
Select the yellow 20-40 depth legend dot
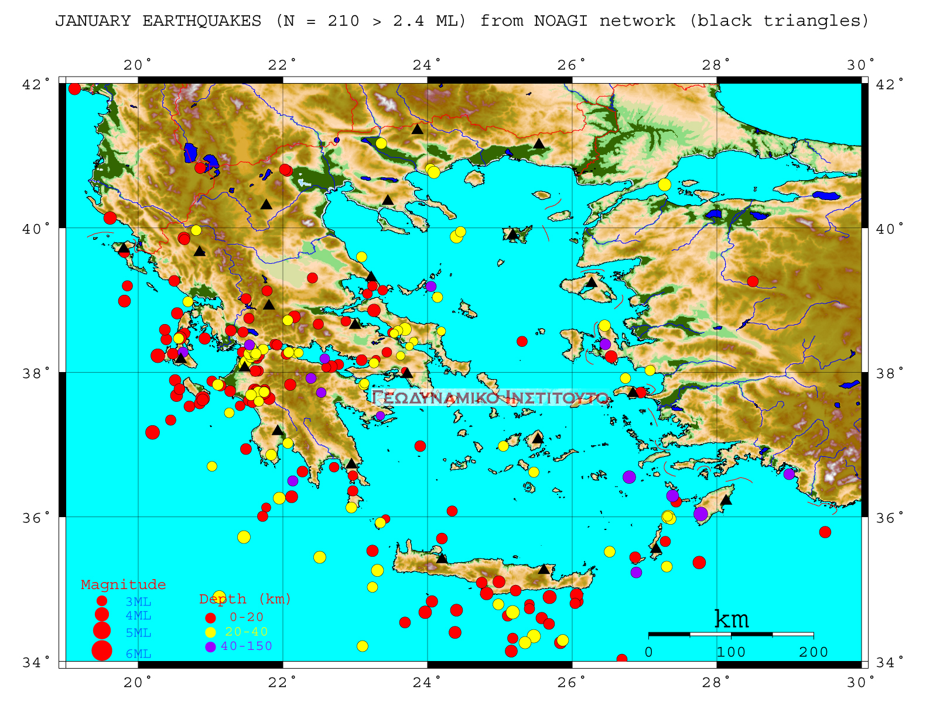[x=211, y=632]
